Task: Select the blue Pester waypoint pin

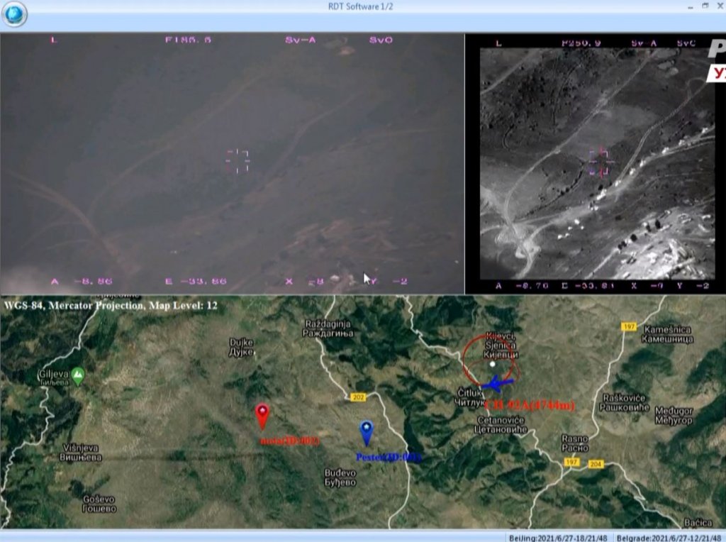Action: [366, 431]
